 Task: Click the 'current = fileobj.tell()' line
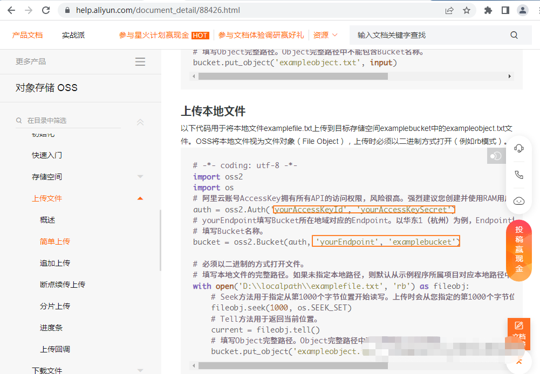point(265,330)
